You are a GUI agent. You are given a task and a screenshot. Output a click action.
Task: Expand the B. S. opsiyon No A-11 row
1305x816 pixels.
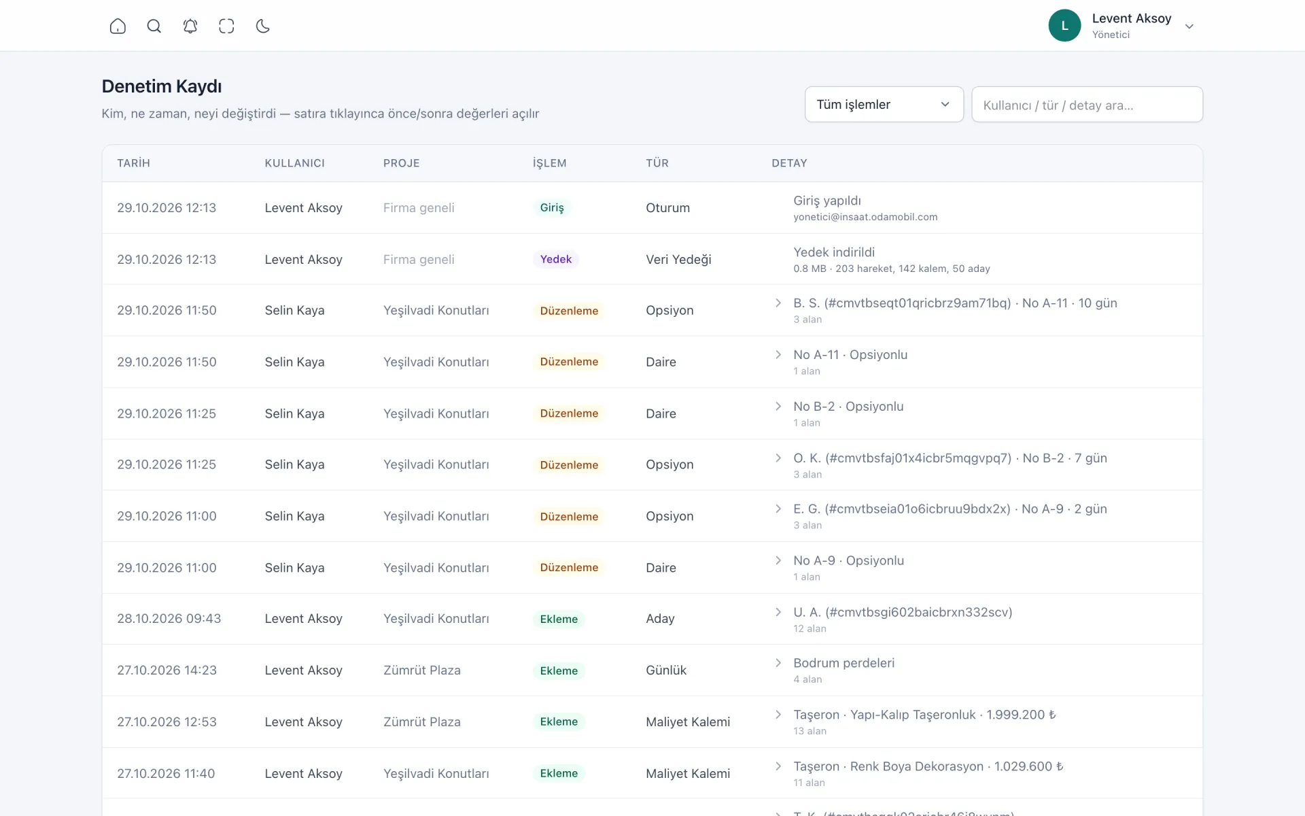[x=778, y=303]
